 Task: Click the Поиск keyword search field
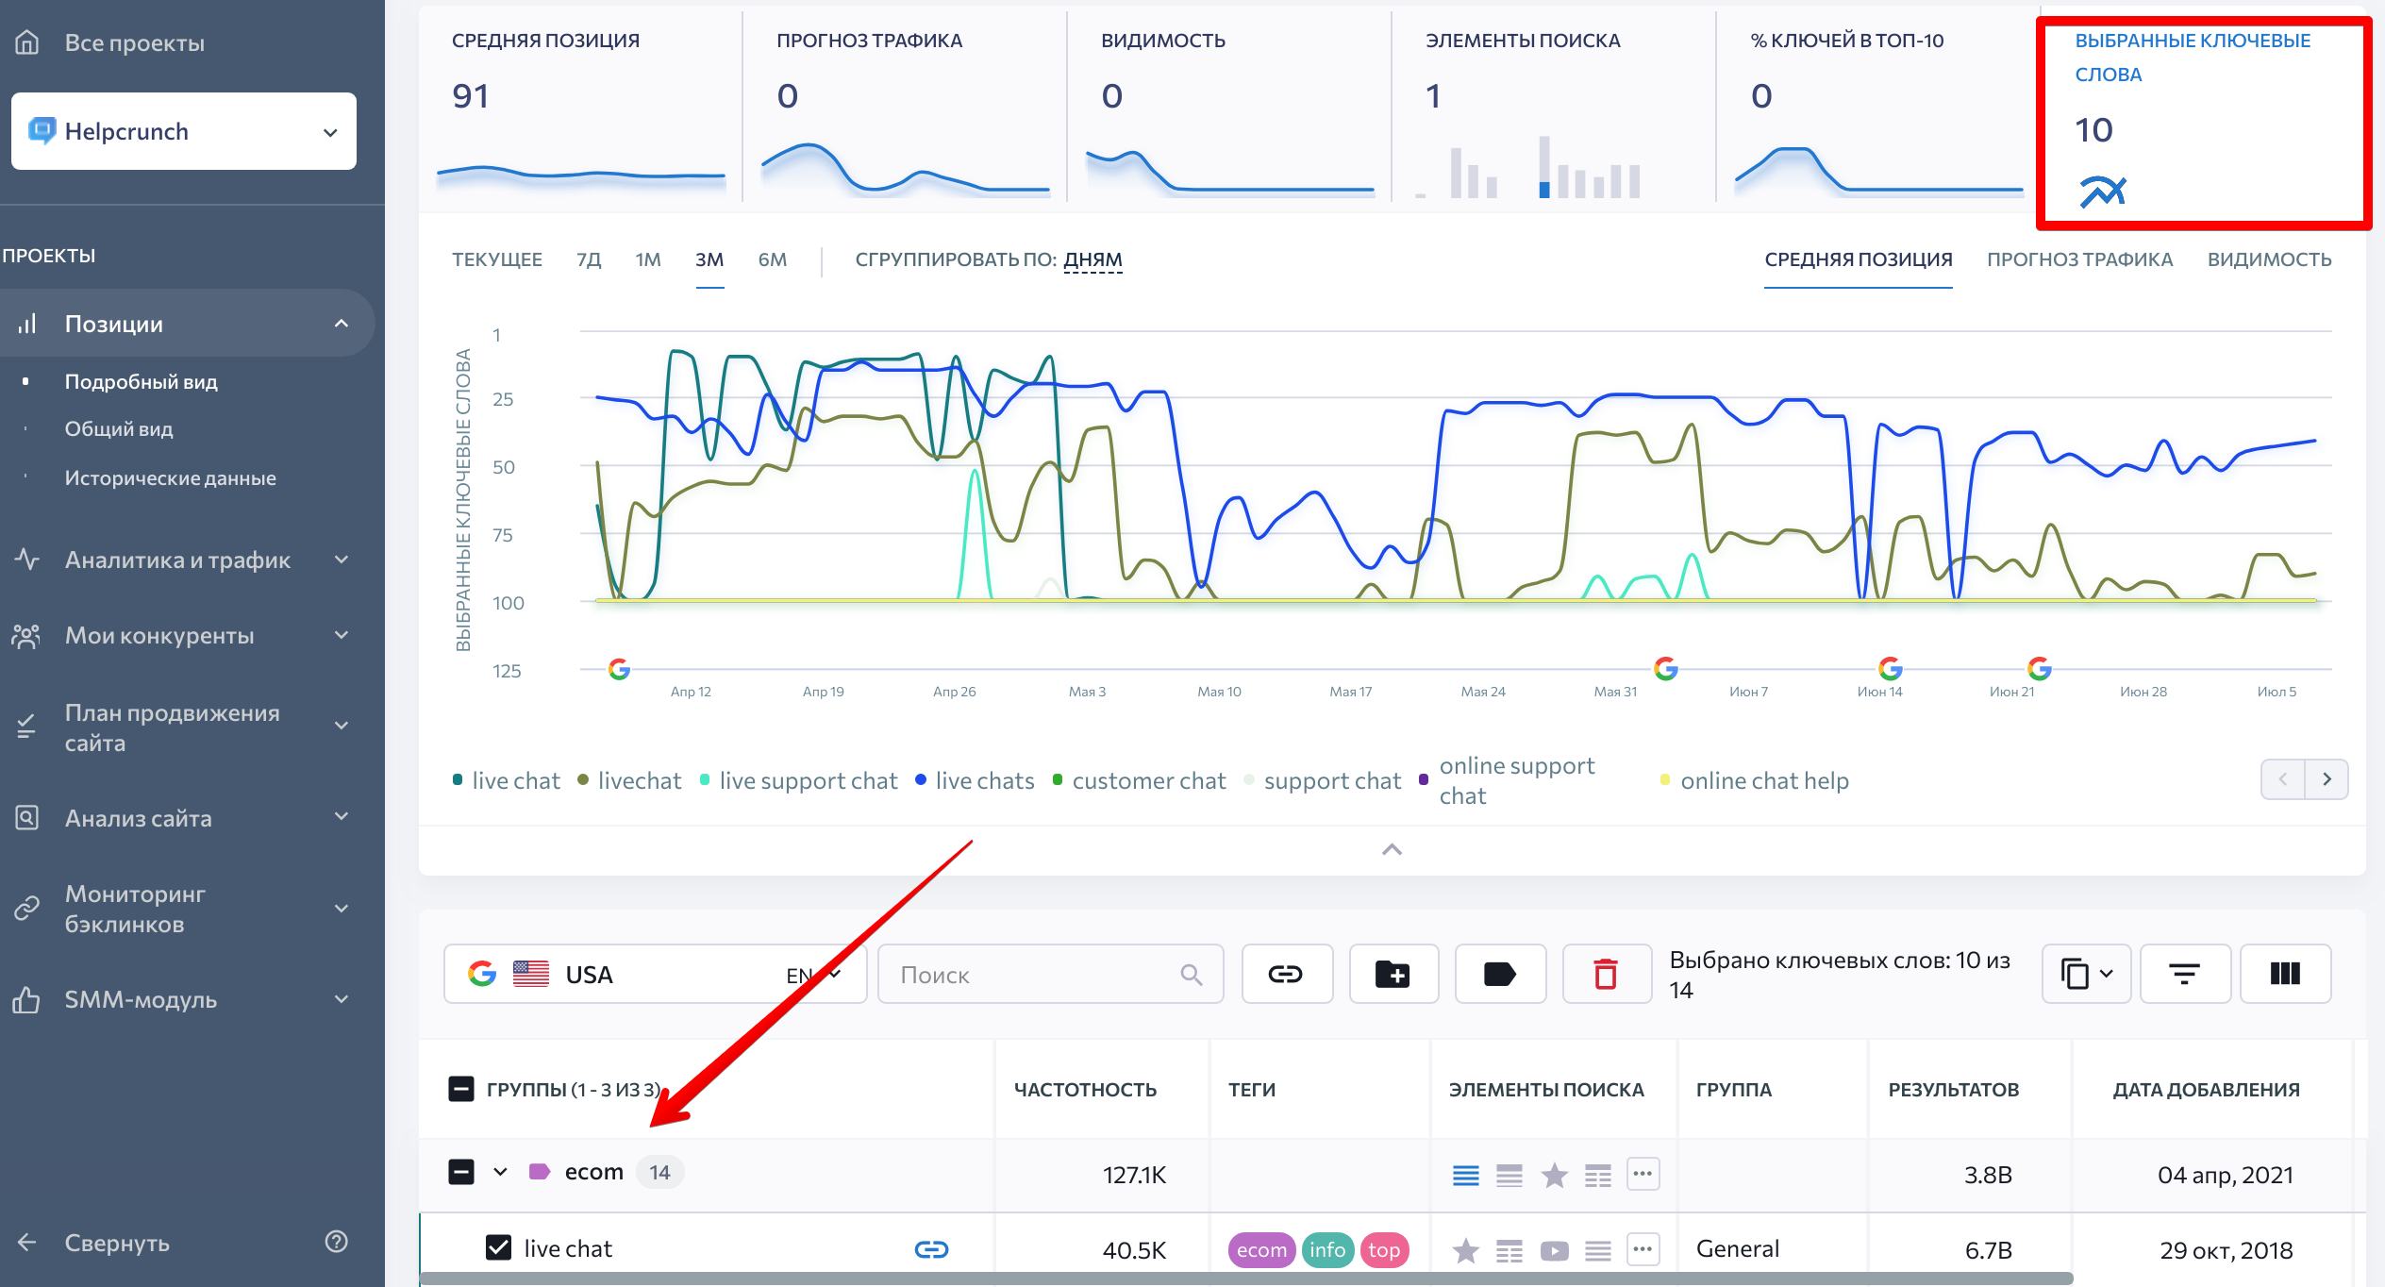tap(1050, 974)
